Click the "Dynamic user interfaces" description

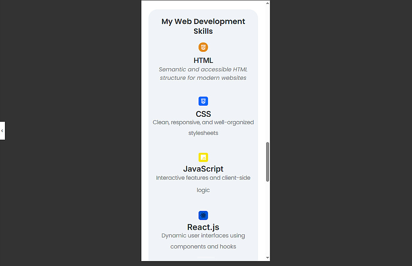point(203,236)
